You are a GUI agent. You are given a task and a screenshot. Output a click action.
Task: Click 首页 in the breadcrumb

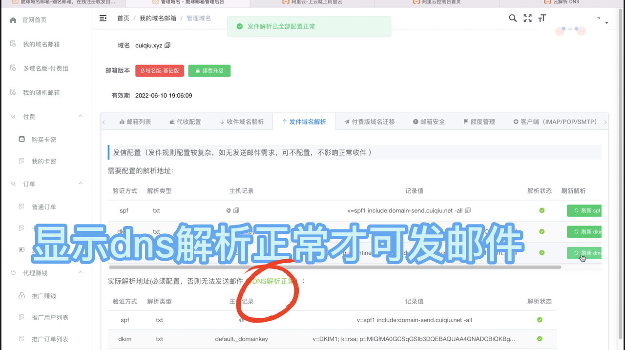click(x=123, y=18)
